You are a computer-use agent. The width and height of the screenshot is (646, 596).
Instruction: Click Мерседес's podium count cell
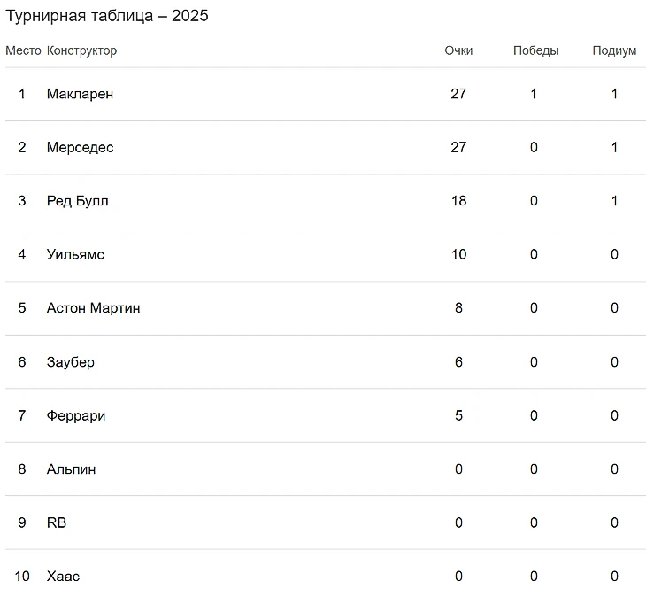coord(614,148)
